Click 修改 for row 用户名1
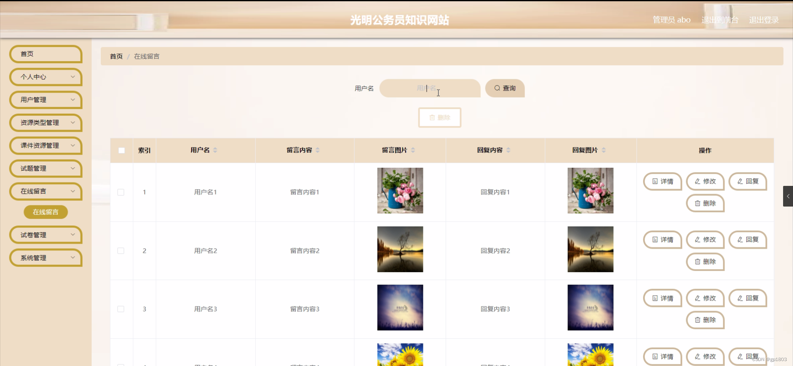Image resolution: width=793 pixels, height=366 pixels. (x=705, y=181)
